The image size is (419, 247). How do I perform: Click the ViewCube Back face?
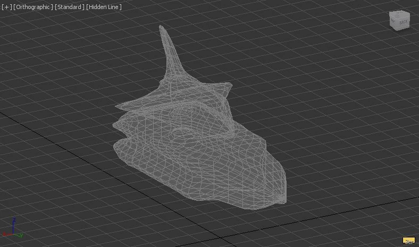403,22
